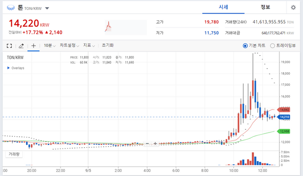Click the high price 19,780 value
Viewport: 303px width, 176px height.
tap(212, 22)
